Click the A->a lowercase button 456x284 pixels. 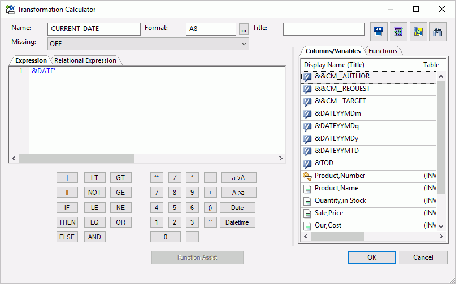[x=238, y=192]
